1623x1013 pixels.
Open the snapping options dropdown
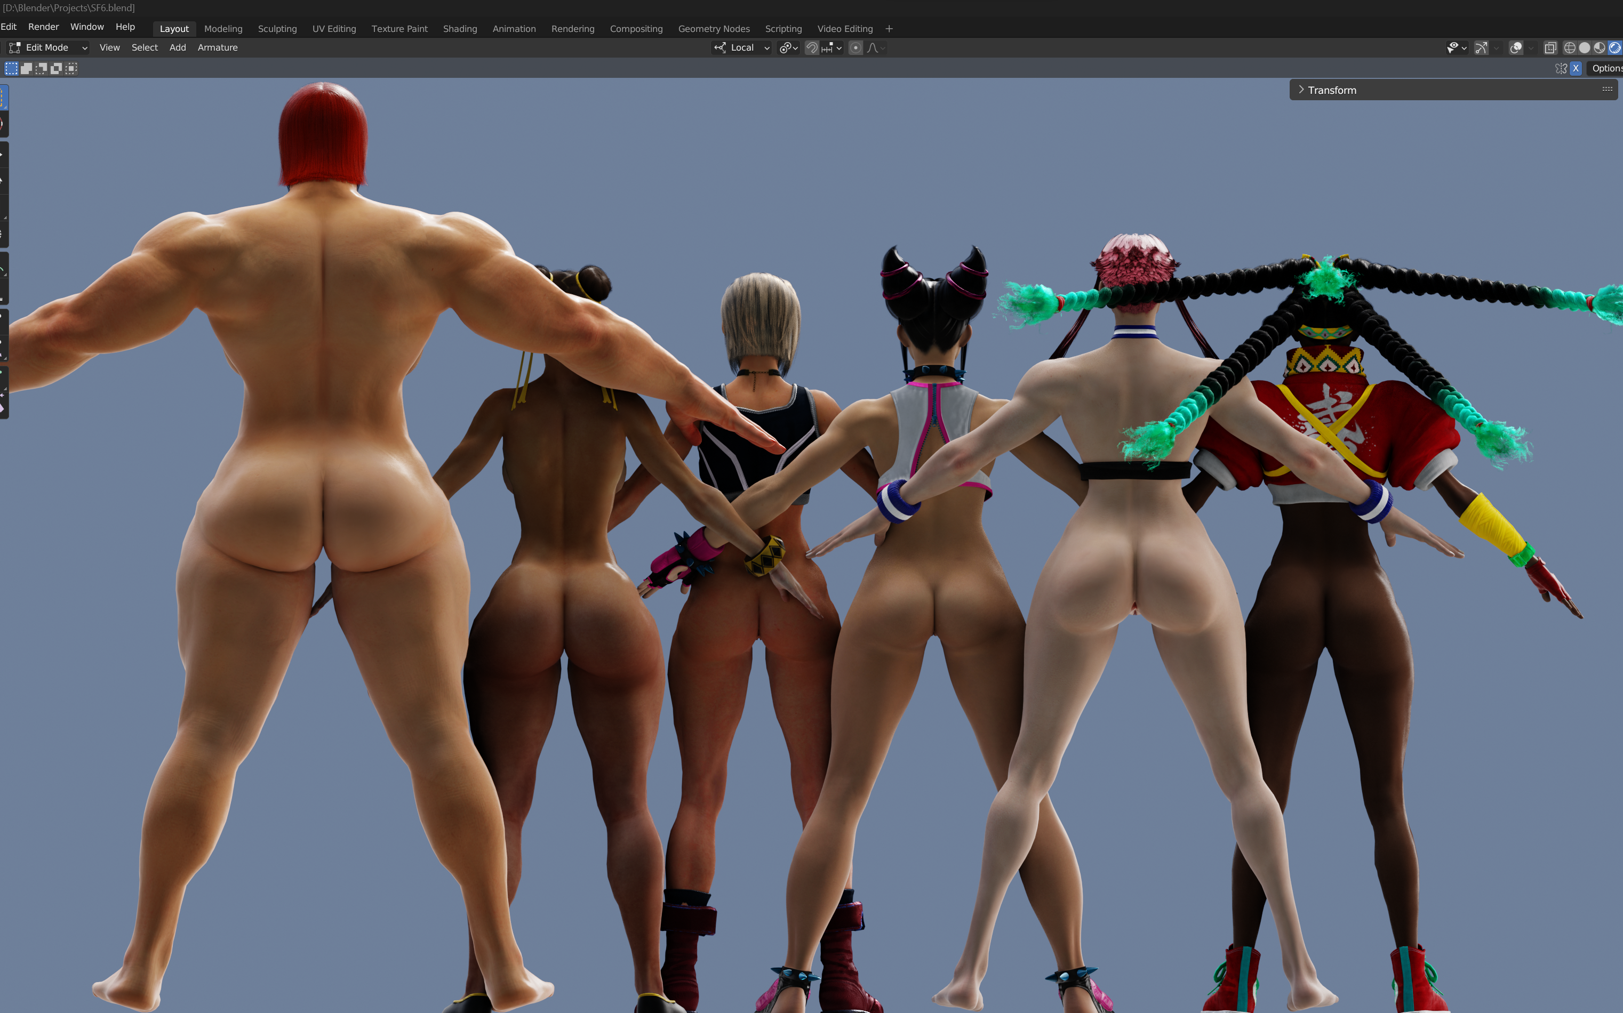(832, 47)
